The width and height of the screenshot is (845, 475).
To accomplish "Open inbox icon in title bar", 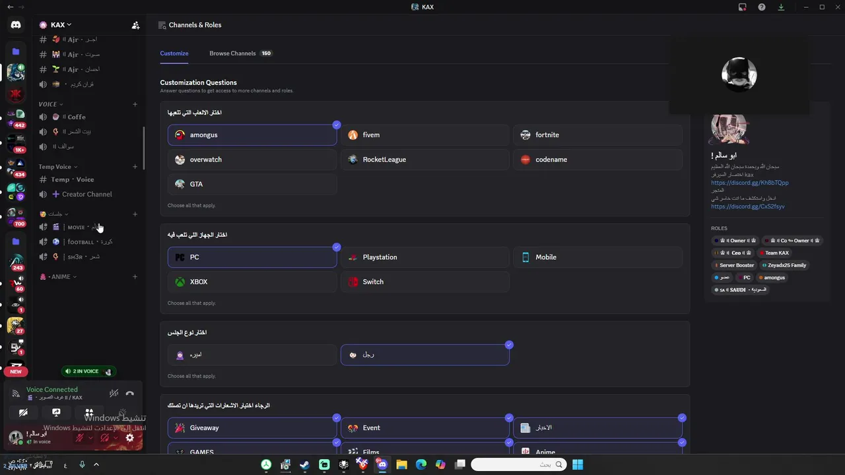I will [742, 7].
